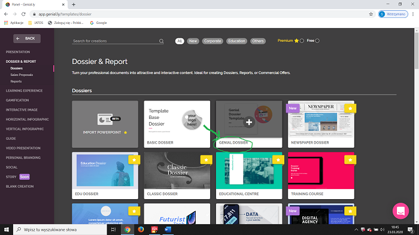The image size is (419, 235).
Task: Click premium star on Classic Dossier
Action: [207, 160]
